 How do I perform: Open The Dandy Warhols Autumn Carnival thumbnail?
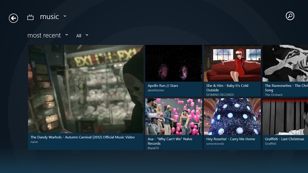[x=86, y=89]
